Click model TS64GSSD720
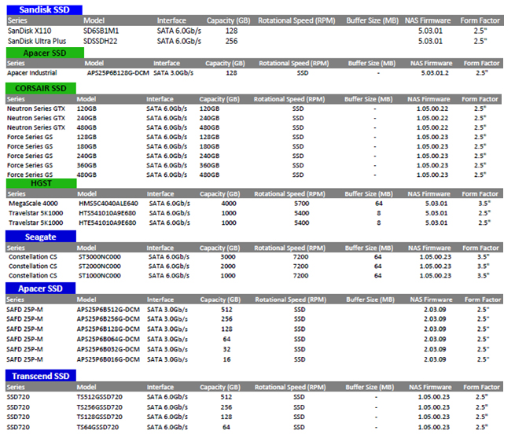 (97, 427)
